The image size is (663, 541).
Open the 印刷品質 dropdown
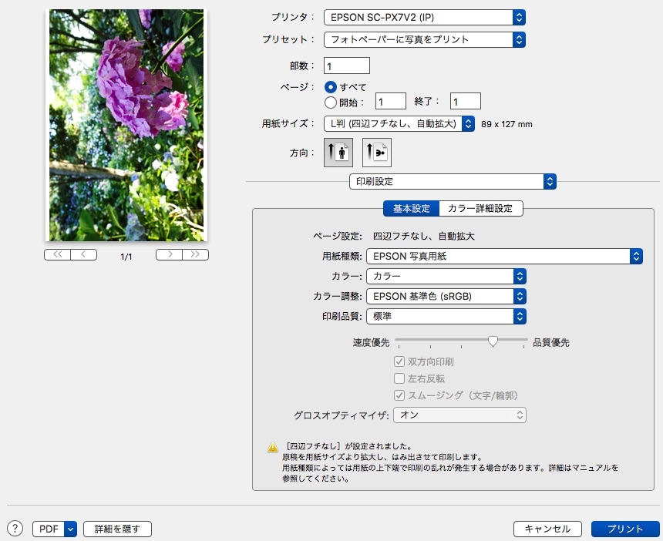point(446,316)
